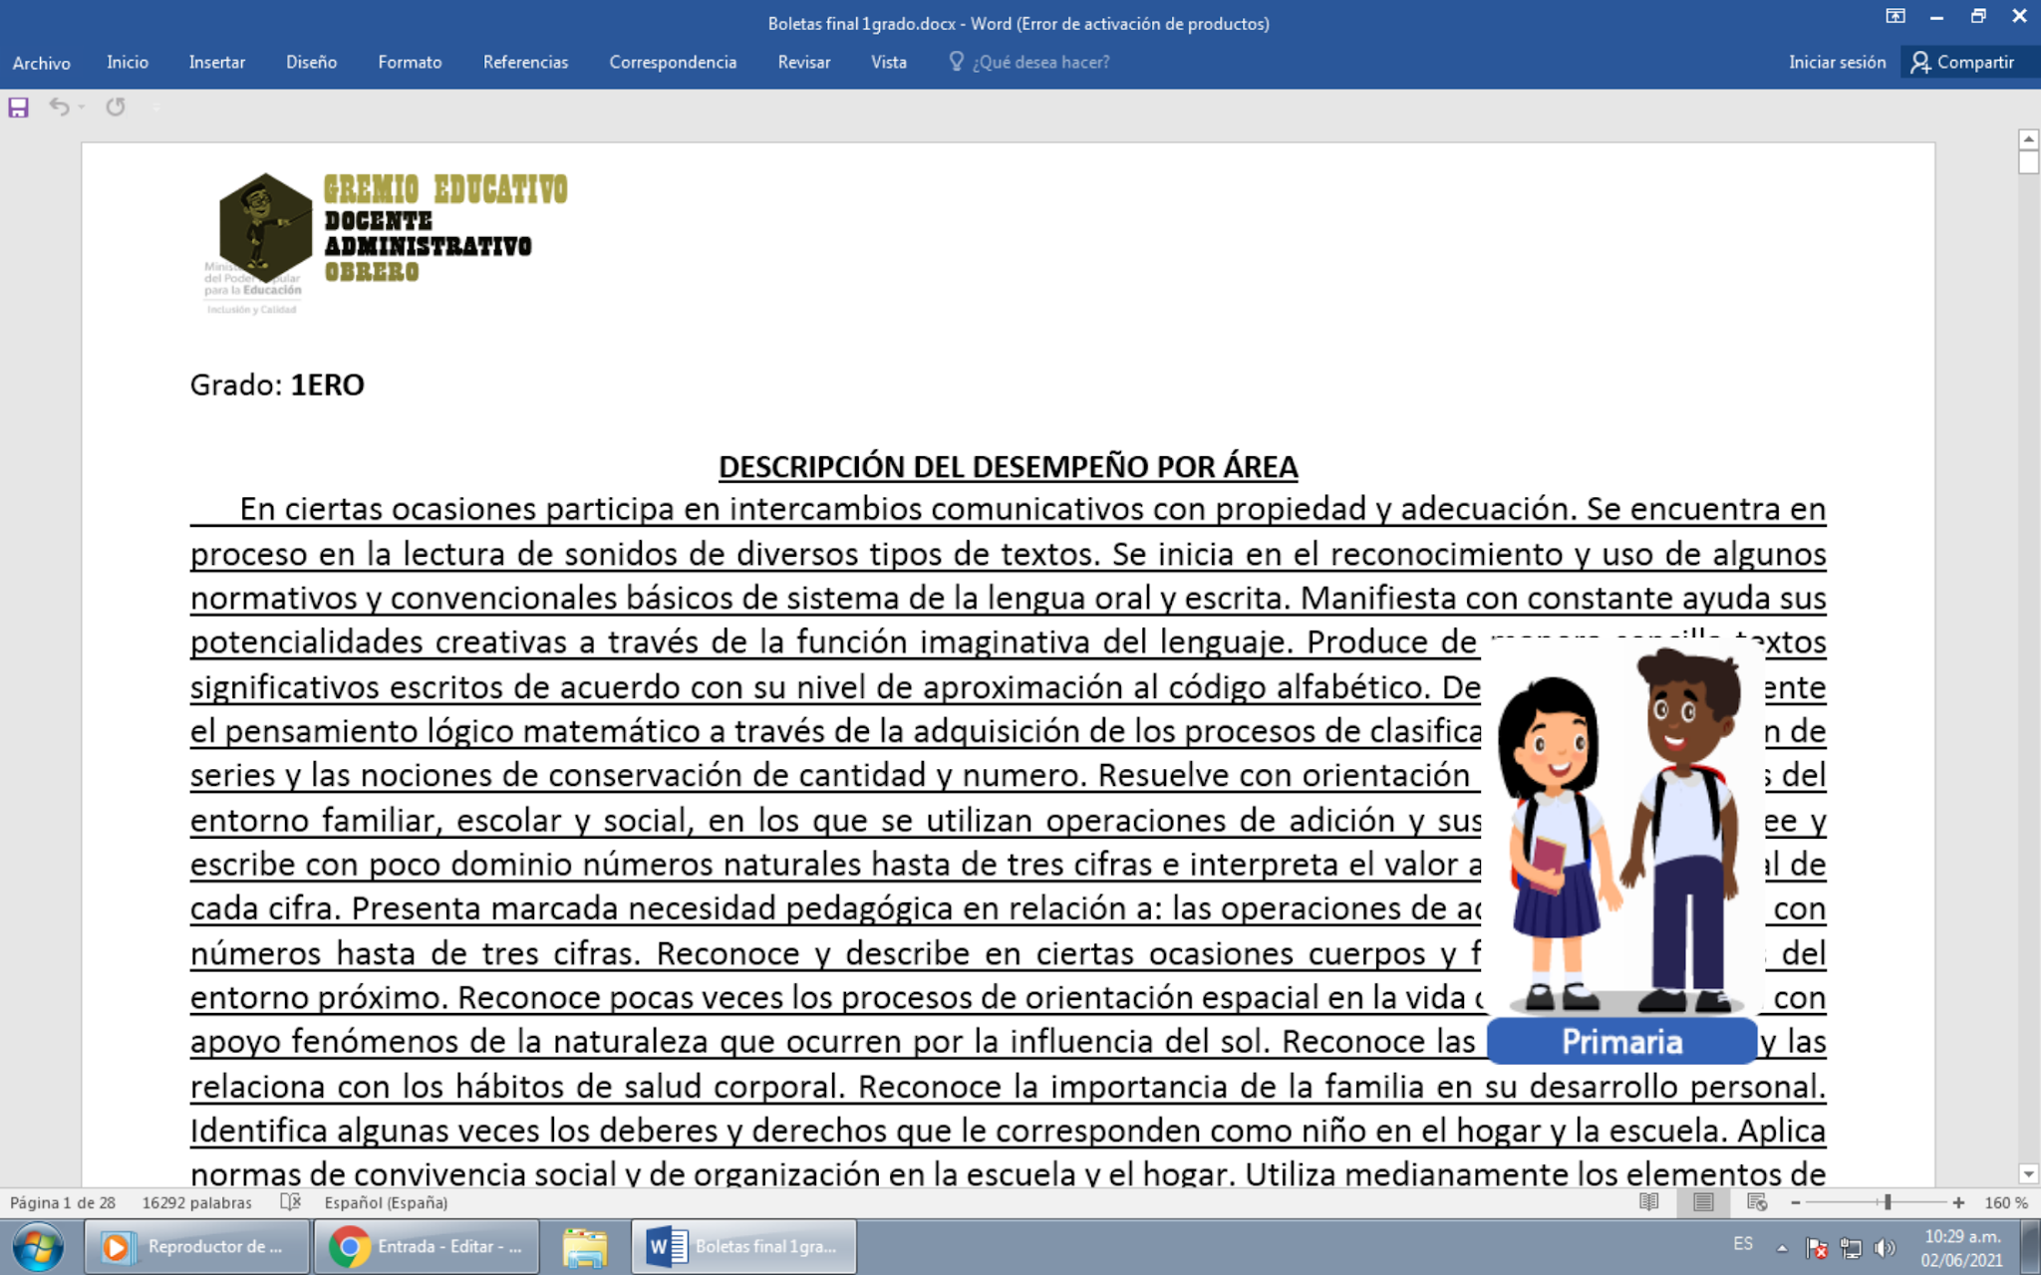Click the Undo arrow icon
The image size is (2041, 1275).
[59, 107]
